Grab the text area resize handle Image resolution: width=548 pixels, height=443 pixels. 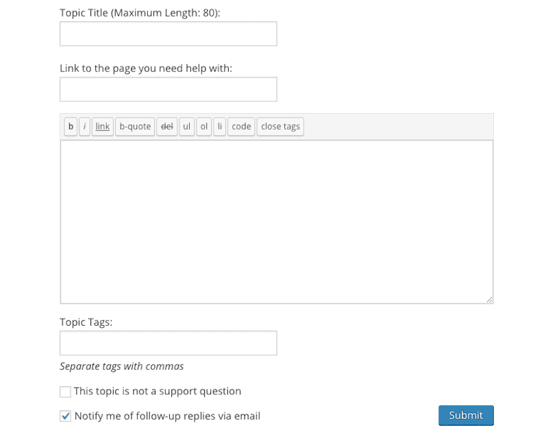[x=490, y=300]
